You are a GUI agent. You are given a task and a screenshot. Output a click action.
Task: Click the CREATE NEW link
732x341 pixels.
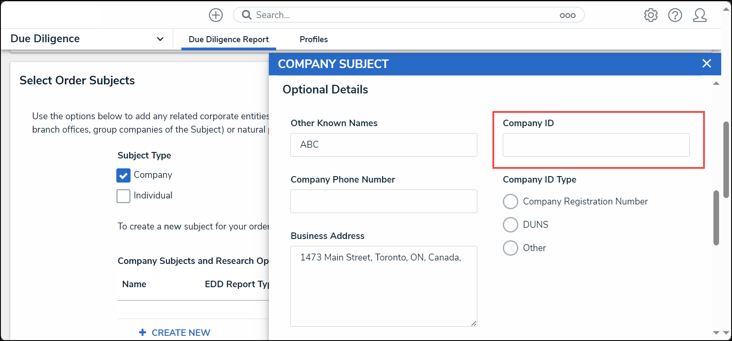pyautogui.click(x=181, y=332)
